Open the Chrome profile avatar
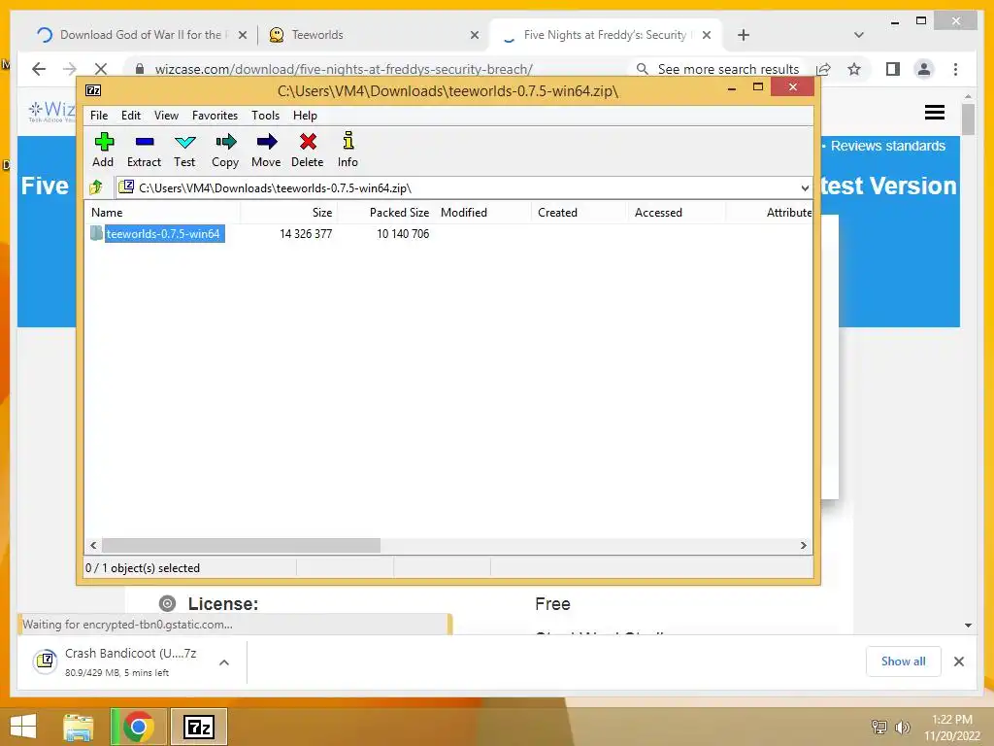This screenshot has width=994, height=746. [924, 69]
